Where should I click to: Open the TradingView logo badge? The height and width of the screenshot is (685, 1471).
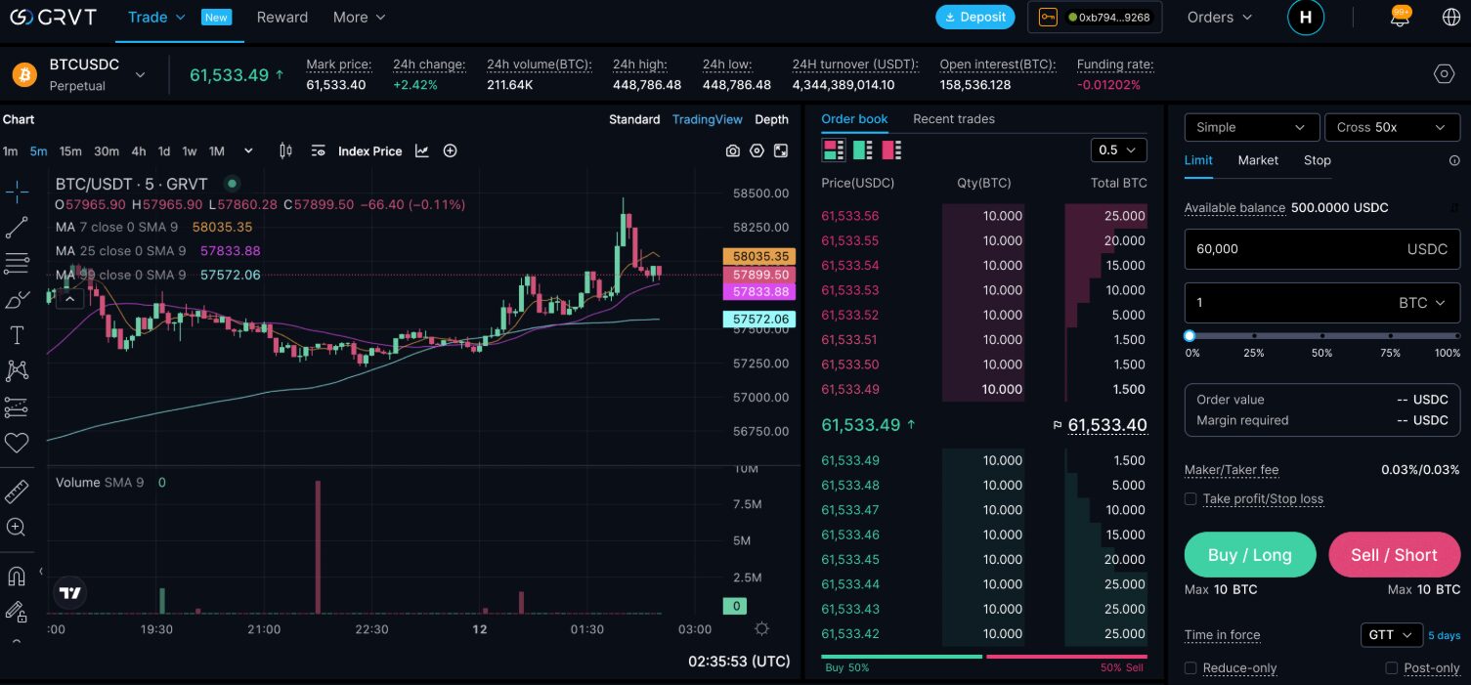pos(70,592)
